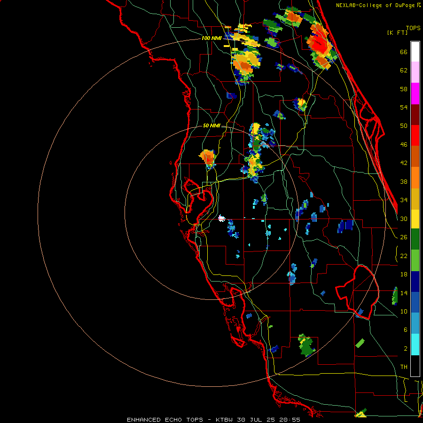The width and height of the screenshot is (423, 423).
Task: Click the "22" legend value
Action: click(x=404, y=256)
